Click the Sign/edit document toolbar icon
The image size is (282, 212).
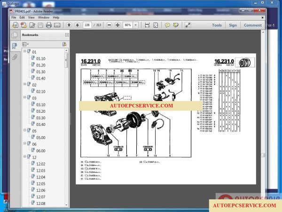click(32, 25)
